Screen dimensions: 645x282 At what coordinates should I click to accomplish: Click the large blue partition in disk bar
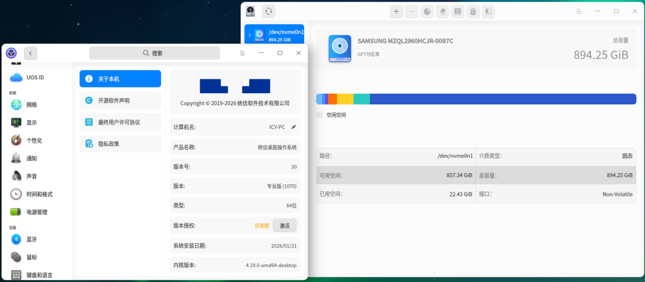[x=502, y=99]
